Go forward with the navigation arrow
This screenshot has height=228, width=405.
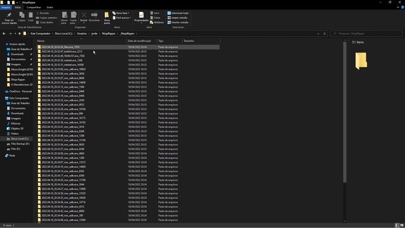(10, 34)
